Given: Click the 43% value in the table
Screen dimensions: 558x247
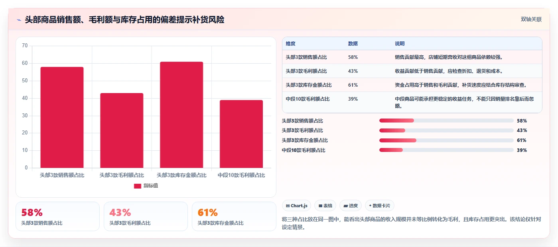Looking at the screenshot, I should click(x=353, y=71).
